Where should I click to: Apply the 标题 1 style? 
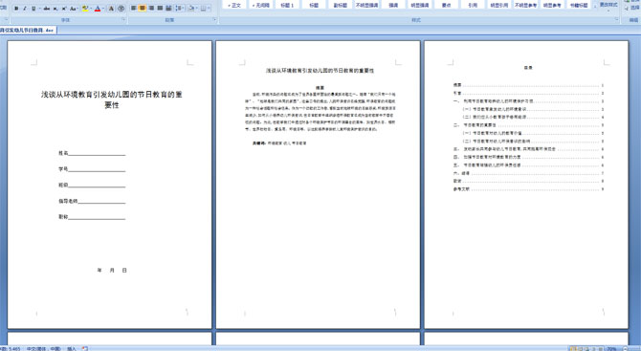[x=287, y=5]
